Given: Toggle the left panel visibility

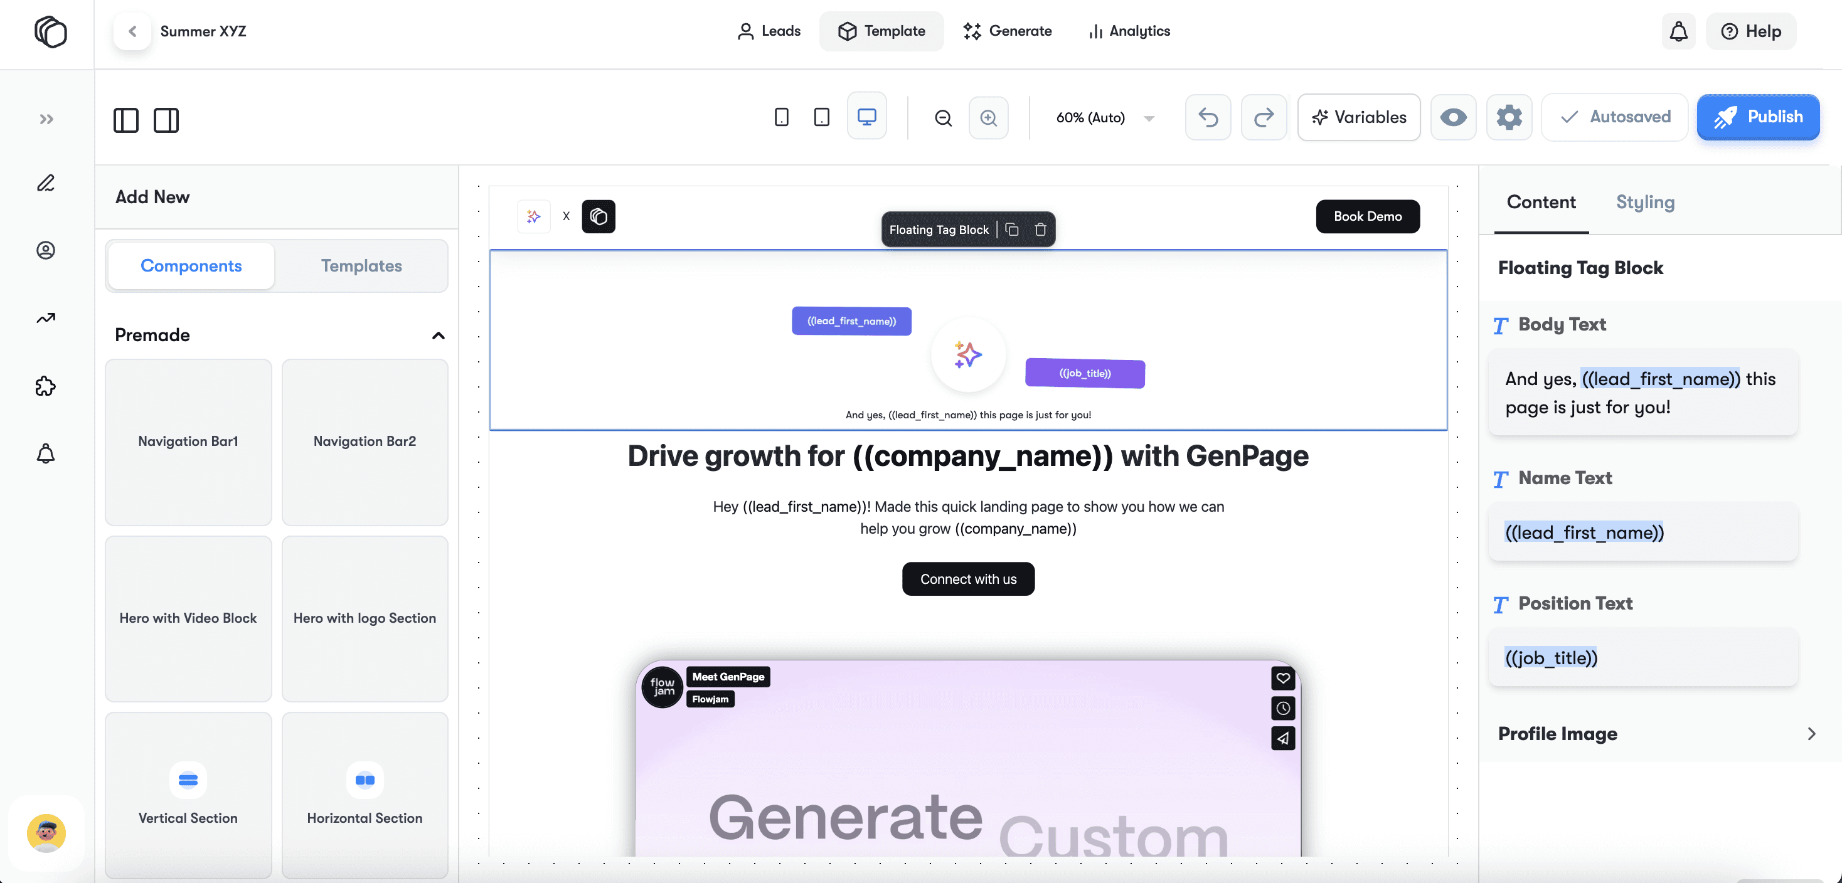Looking at the screenshot, I should pos(126,120).
